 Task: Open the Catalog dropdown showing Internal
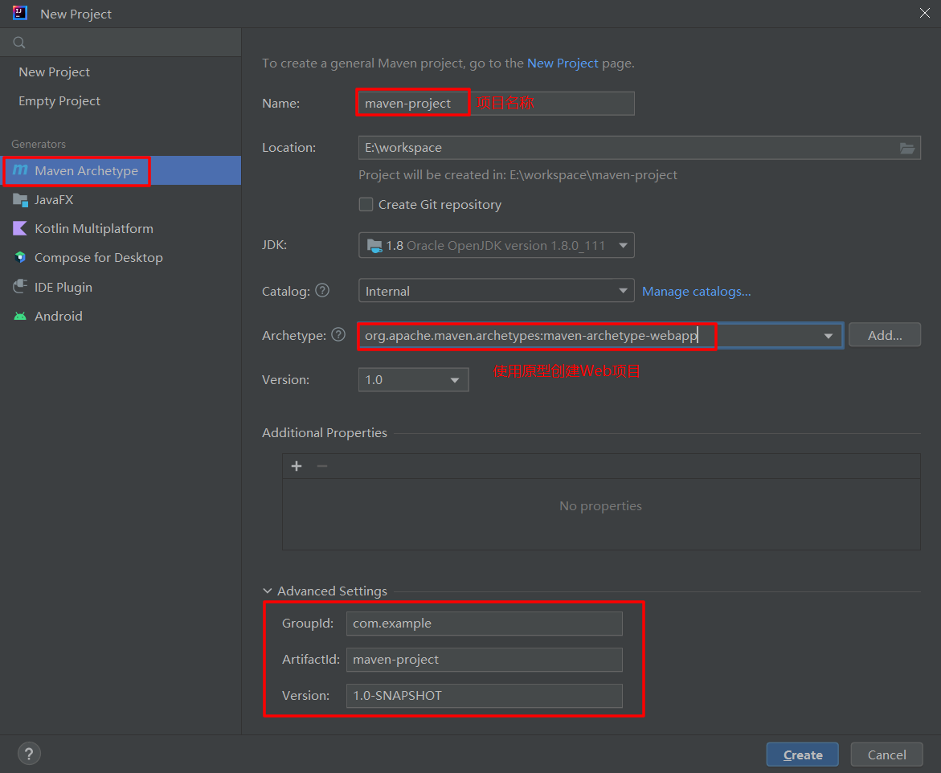pos(497,291)
